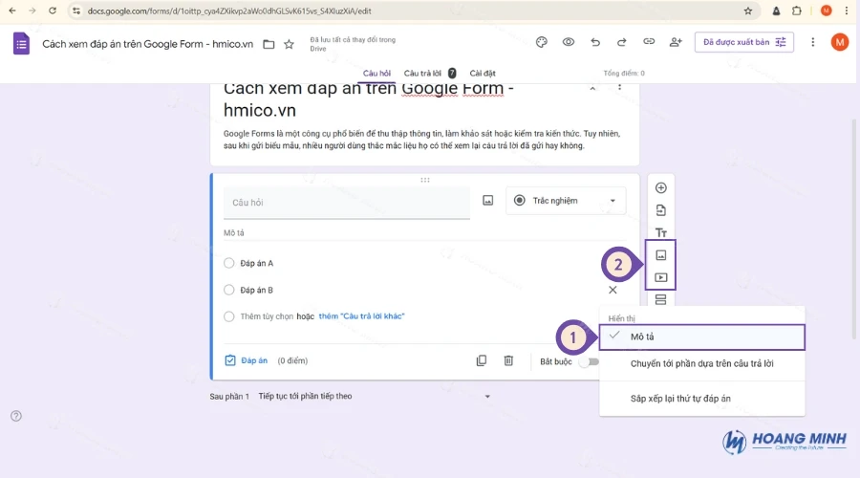
Task: Open the browser extensions puzzle icon
Action: 797,11
